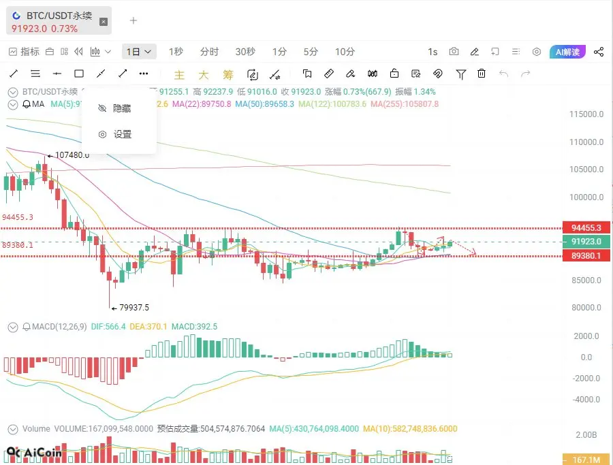Take a chart screenshot with camera icon
The width and height of the screenshot is (613, 465).
pyautogui.click(x=454, y=52)
